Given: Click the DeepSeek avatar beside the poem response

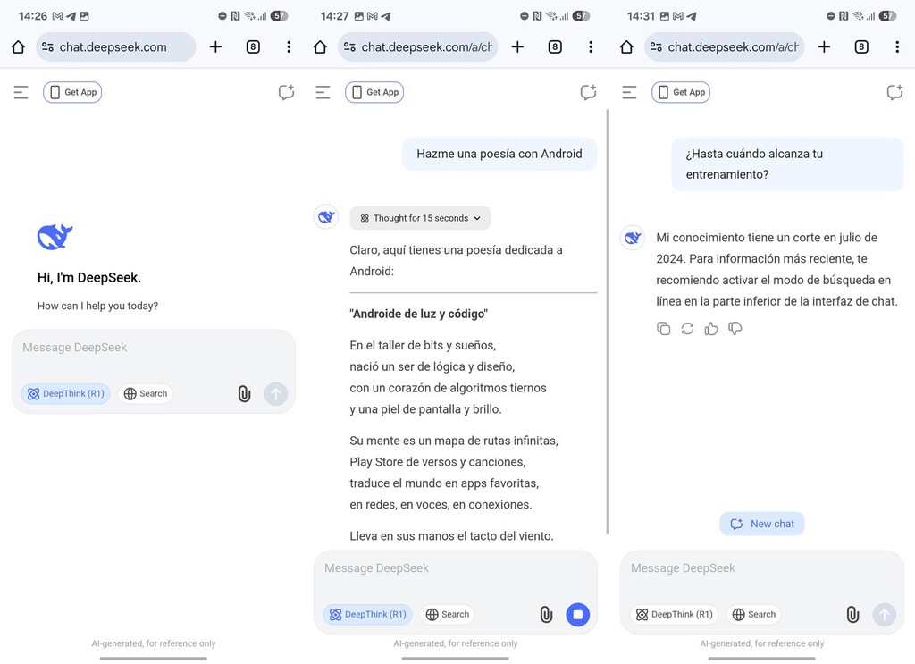Looking at the screenshot, I should coord(325,217).
